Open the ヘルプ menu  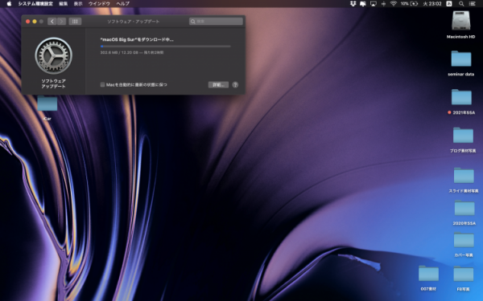pos(123,4)
